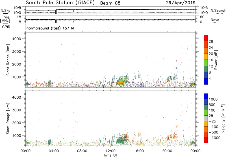Click the 4 tick on Power colorbar
Viewport: 226px width, 157px height.
coord(210,78)
